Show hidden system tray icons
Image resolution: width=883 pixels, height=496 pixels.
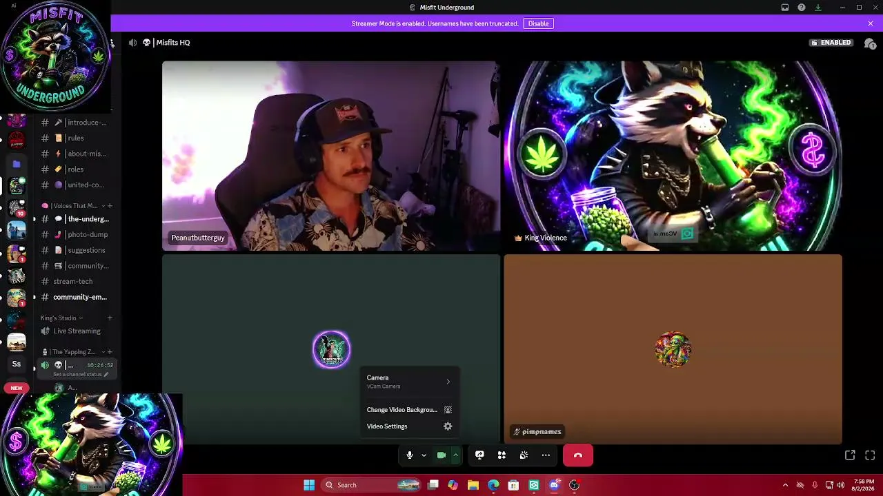coord(785,485)
